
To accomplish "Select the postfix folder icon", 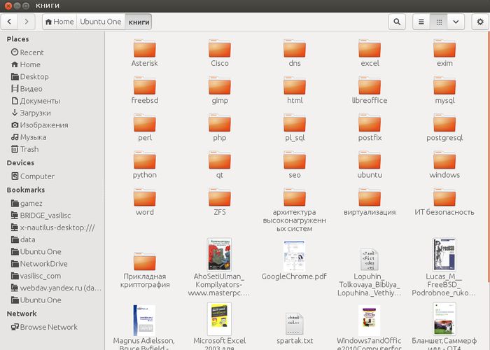I will [370, 123].
